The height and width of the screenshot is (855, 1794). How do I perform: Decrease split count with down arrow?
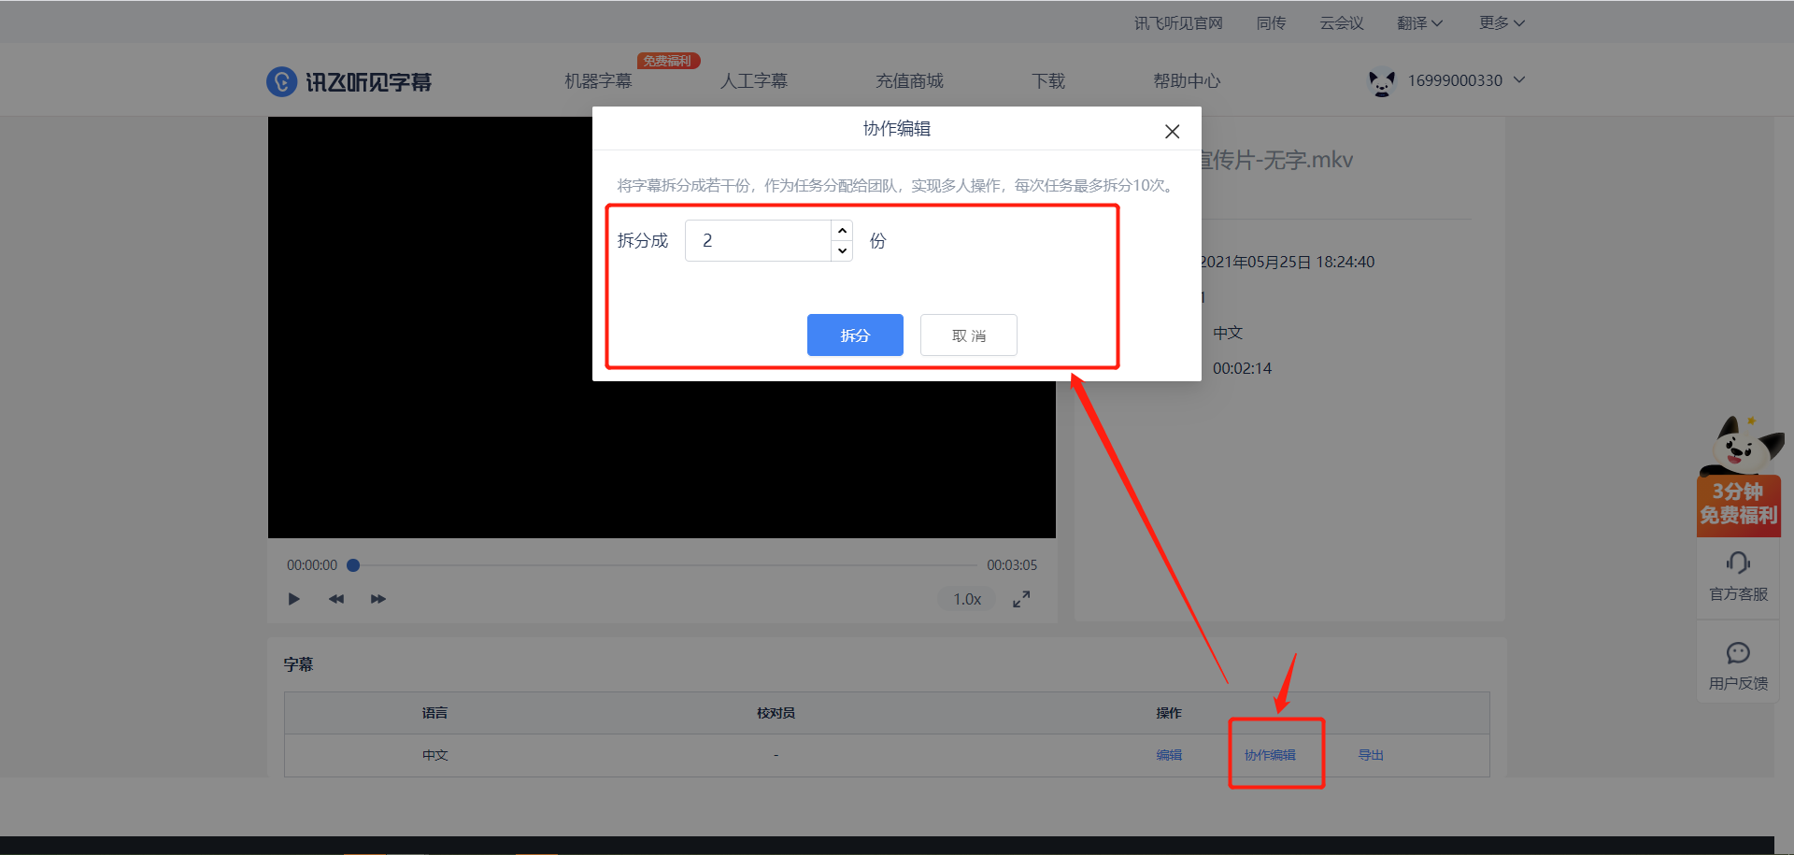(842, 250)
